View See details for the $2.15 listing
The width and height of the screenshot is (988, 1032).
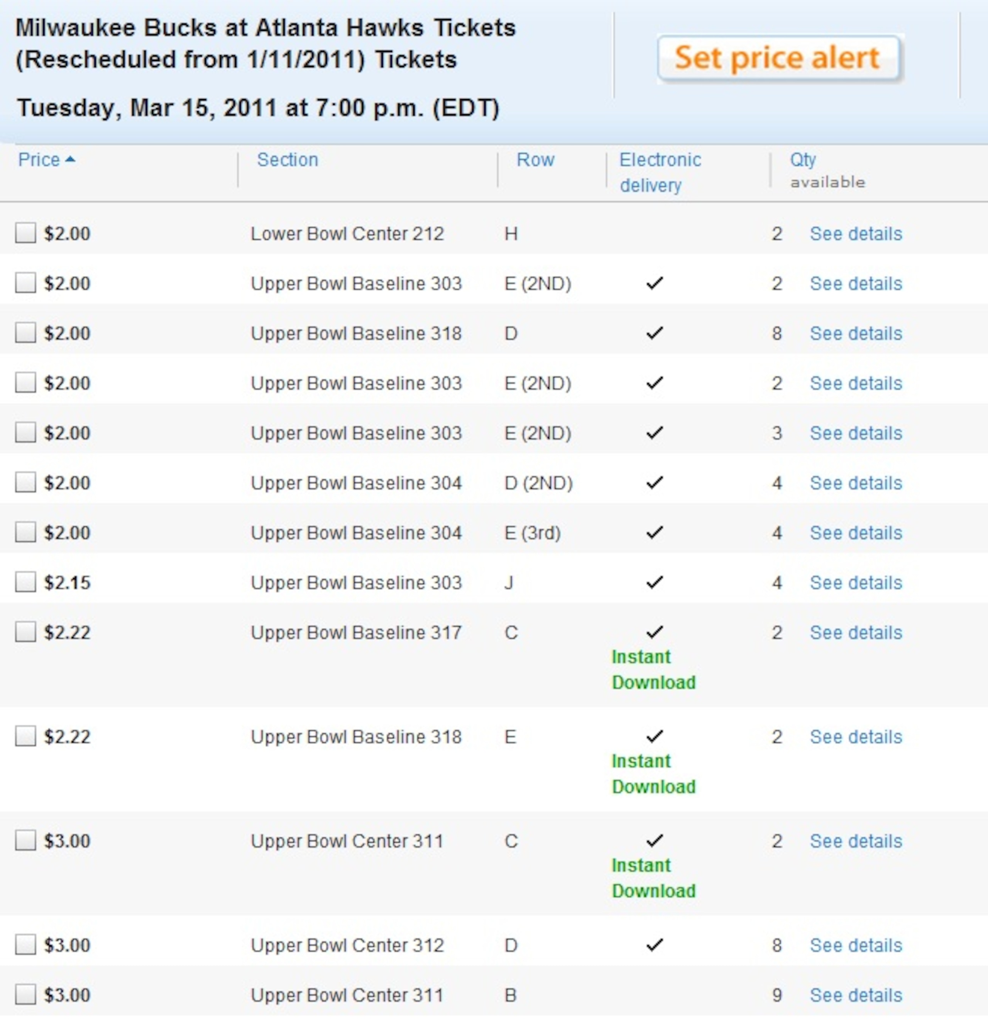pos(856,583)
